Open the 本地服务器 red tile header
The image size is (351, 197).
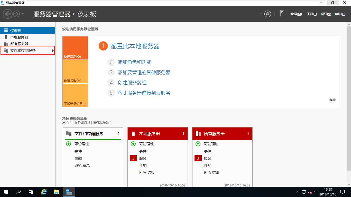[x=158, y=134]
